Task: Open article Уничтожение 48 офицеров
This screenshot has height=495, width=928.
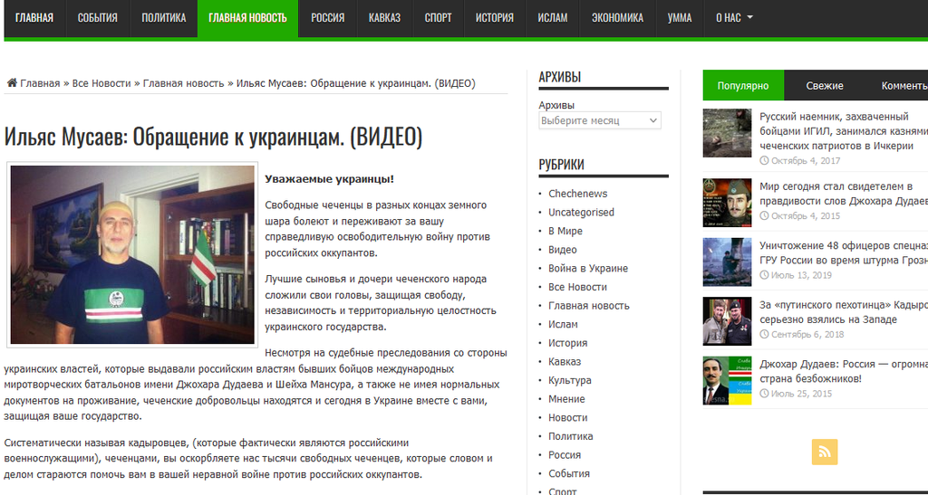Action: tap(844, 252)
